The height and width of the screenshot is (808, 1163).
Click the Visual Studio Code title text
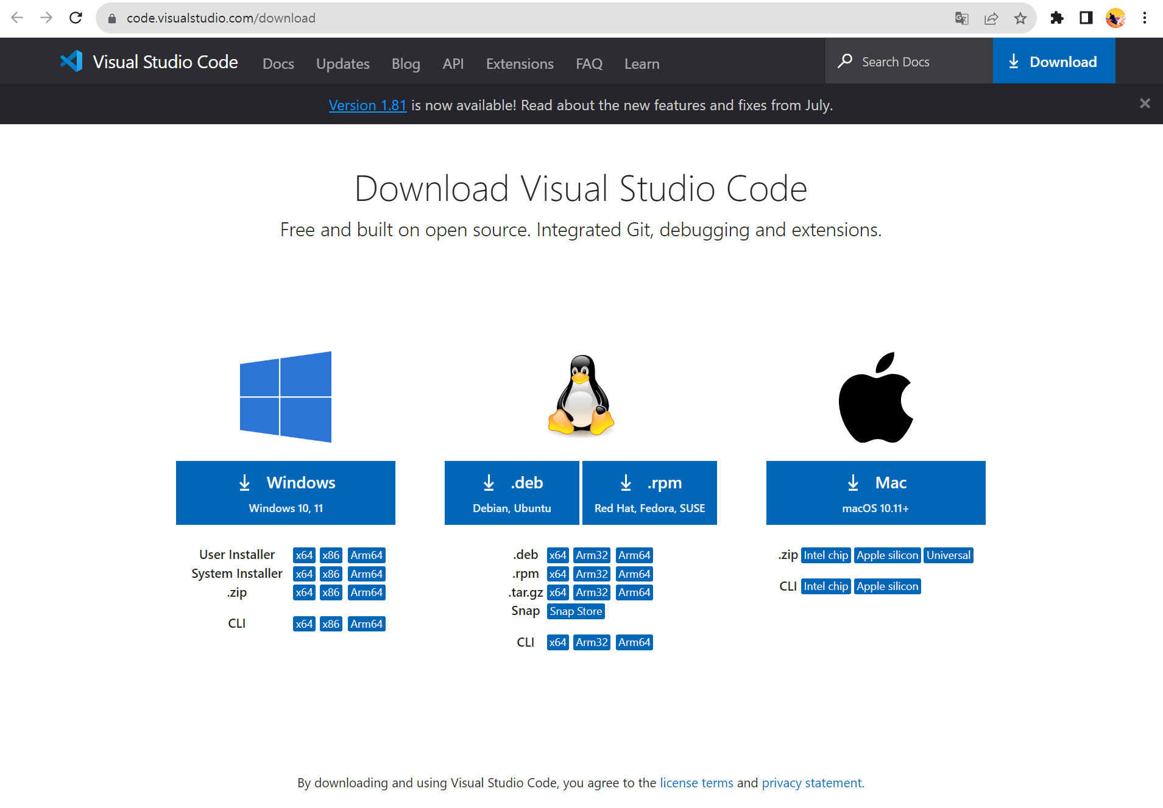165,61
